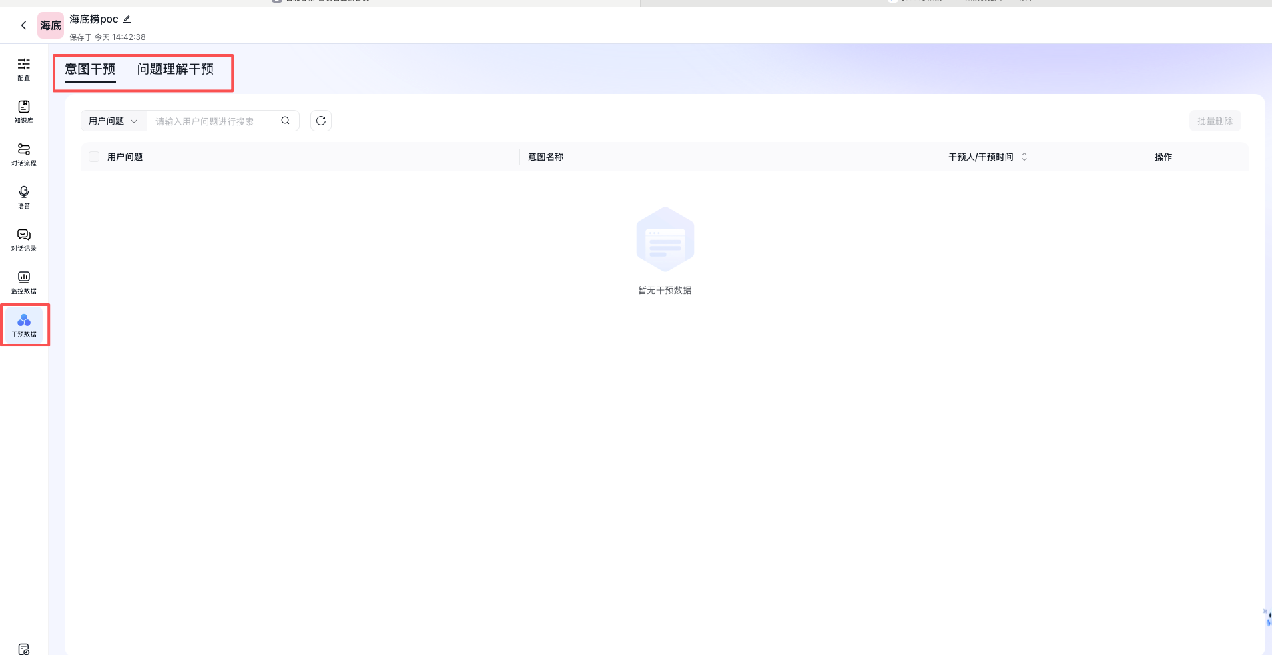Open the 用户问题 filter dropdown
1272x655 pixels.
[x=112, y=121]
